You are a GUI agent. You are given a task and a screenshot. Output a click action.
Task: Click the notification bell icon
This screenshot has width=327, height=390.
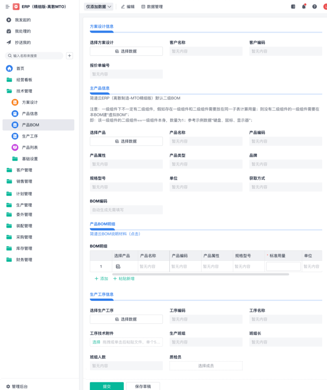click(304, 6)
